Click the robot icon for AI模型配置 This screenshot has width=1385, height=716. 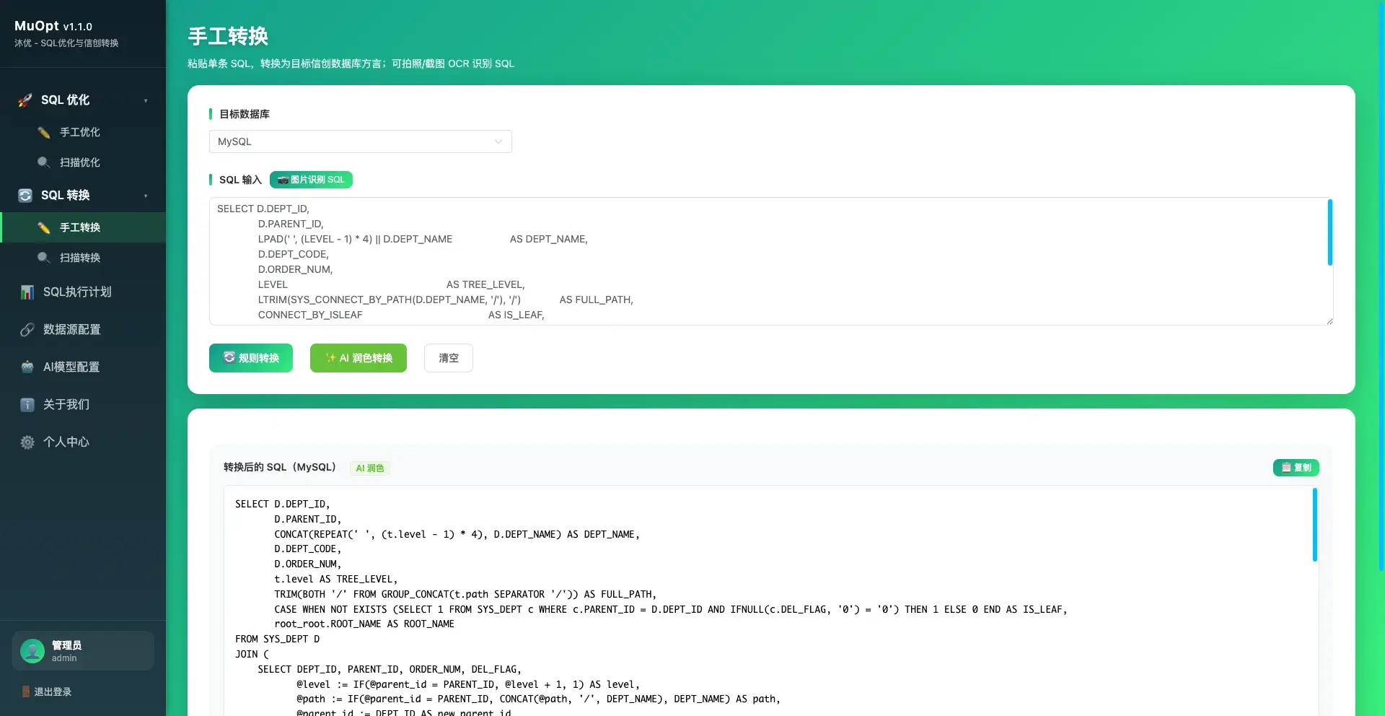coord(27,367)
